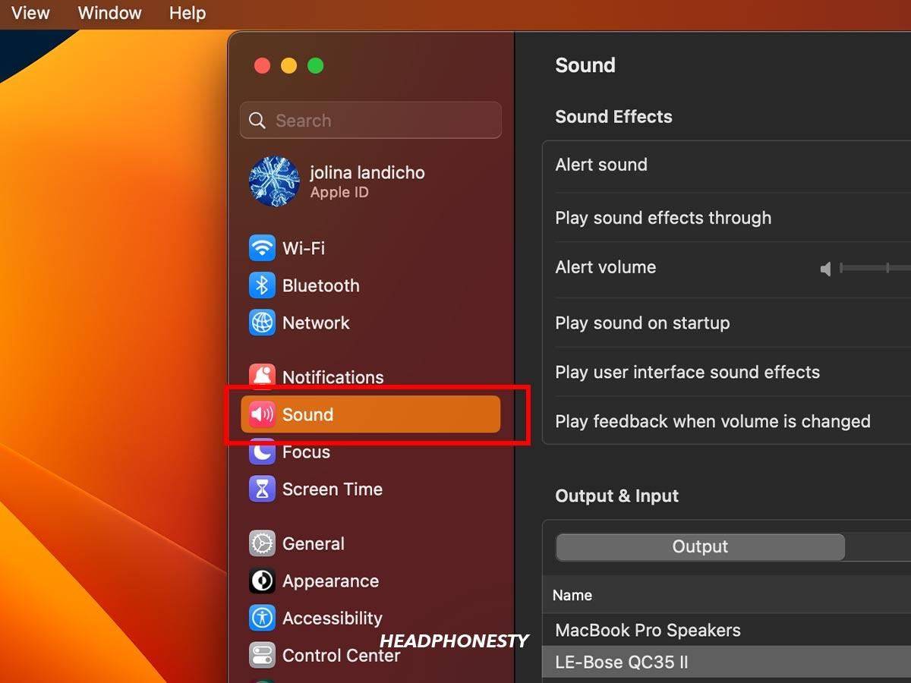Open the View menu
Image resolution: width=911 pixels, height=683 pixels.
click(30, 13)
